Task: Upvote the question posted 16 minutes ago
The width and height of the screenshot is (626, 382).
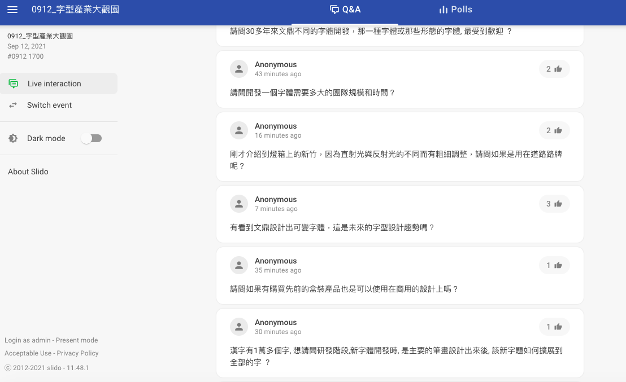Action: 554,130
